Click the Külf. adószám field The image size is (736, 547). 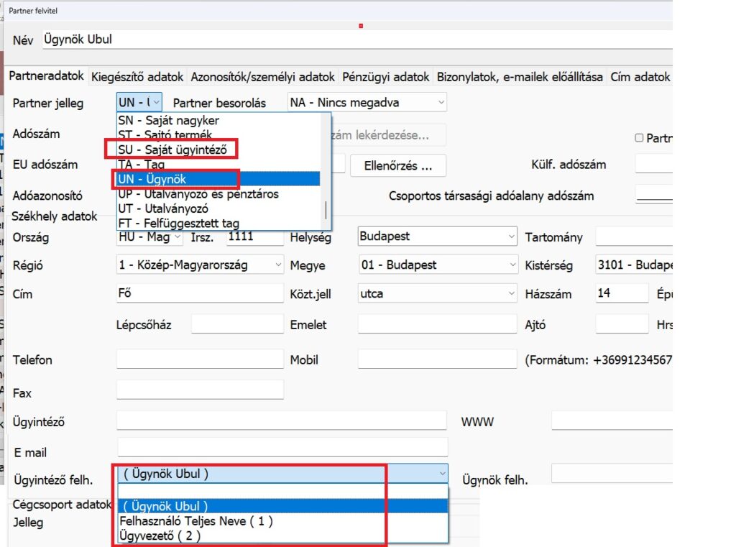pyautogui.click(x=654, y=164)
